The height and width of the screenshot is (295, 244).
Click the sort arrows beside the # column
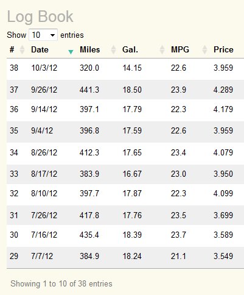pos(22,50)
